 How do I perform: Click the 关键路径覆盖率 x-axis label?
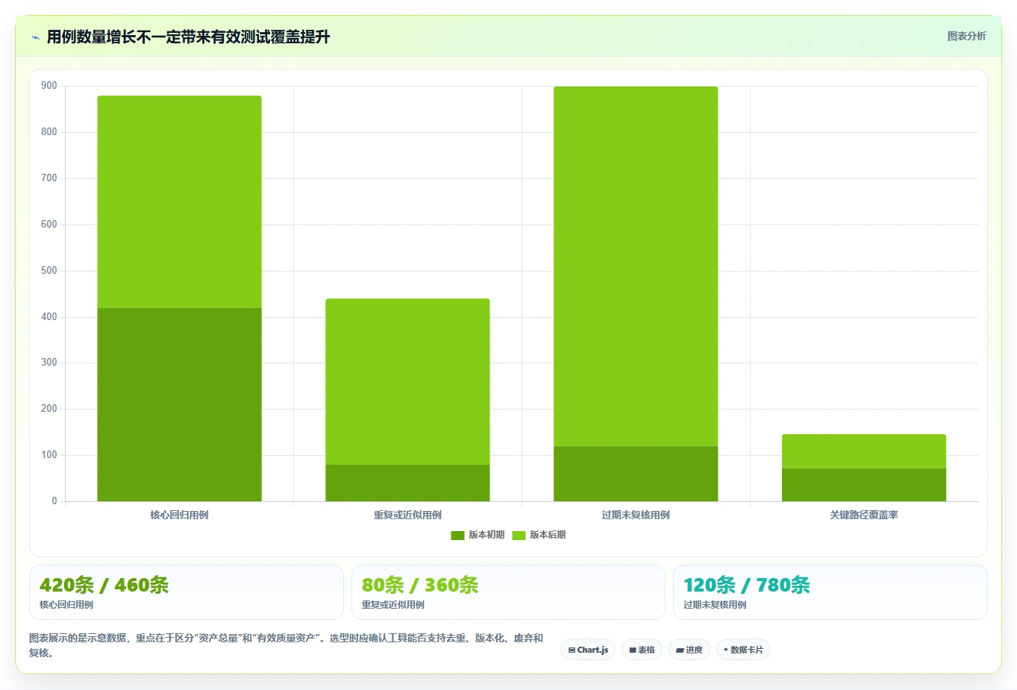coord(864,515)
